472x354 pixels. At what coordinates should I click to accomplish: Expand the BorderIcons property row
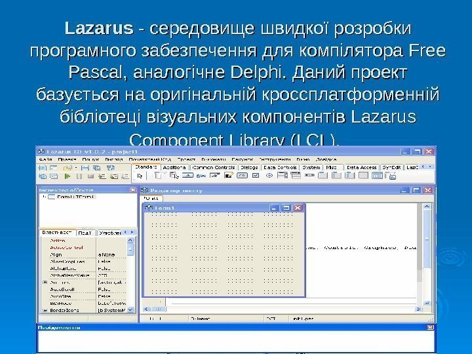(45, 310)
